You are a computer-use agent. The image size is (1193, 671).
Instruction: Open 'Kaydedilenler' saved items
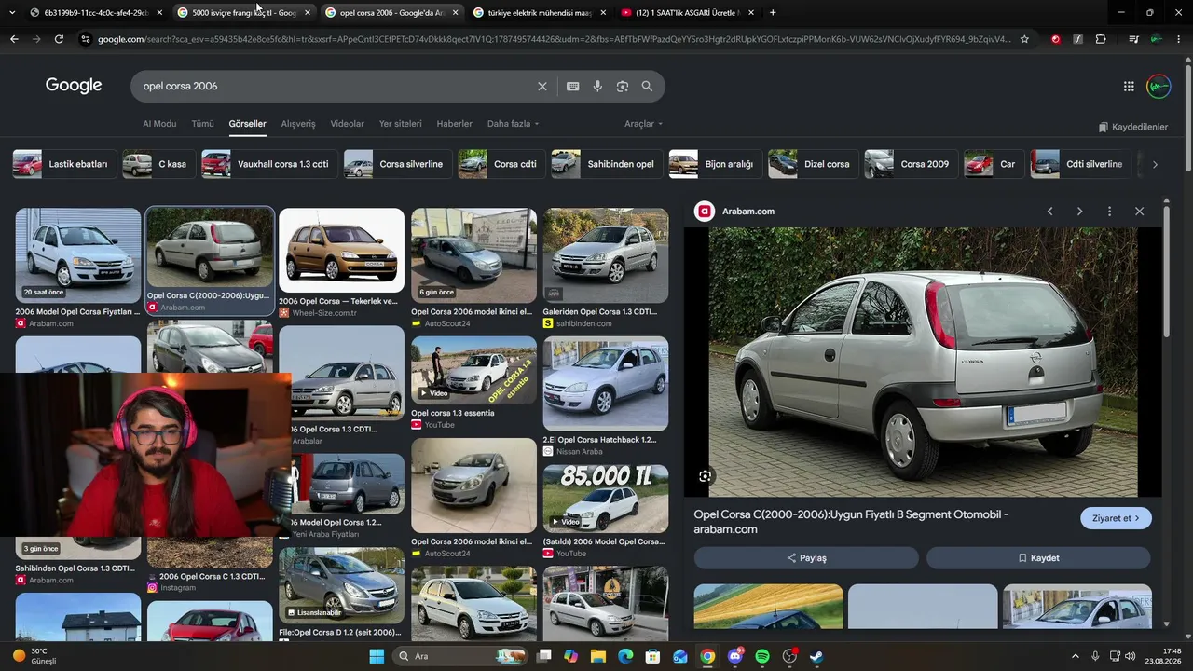[x=1132, y=127]
